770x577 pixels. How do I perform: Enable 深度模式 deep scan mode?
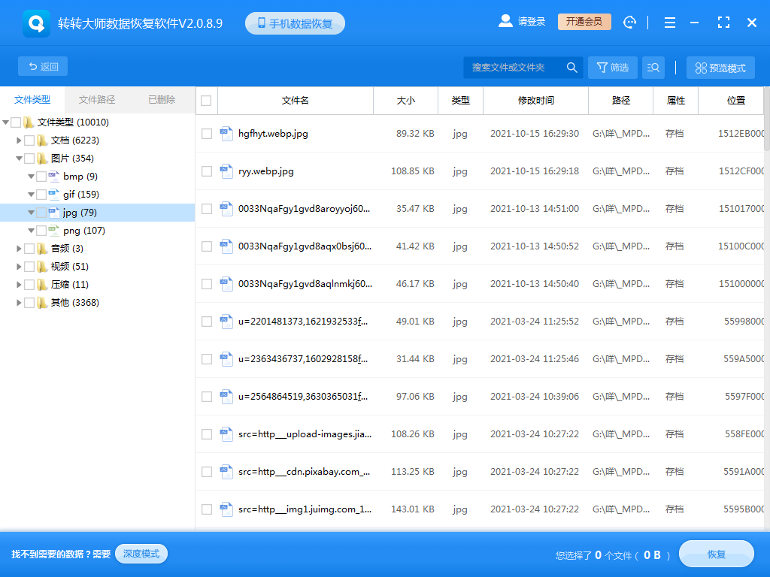coord(141,554)
